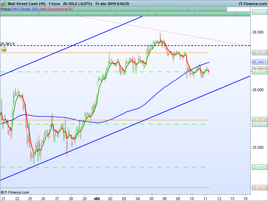
Task: Click the ©IT-Finance.com copyright text
Action: coord(15,192)
